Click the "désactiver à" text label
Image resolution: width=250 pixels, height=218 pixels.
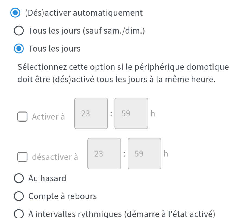coord(55,157)
